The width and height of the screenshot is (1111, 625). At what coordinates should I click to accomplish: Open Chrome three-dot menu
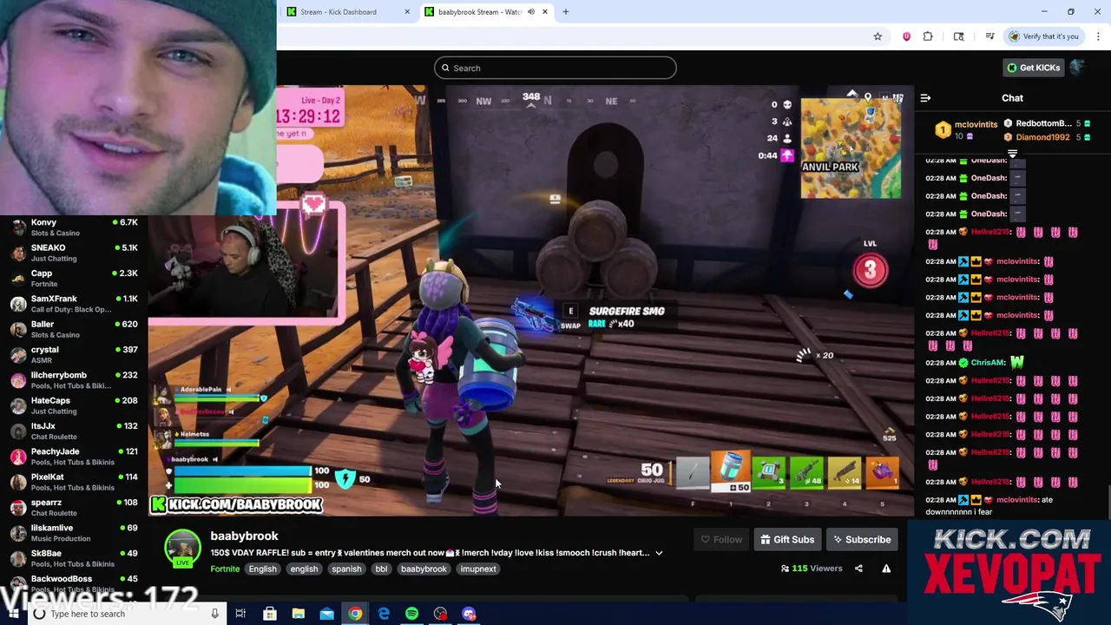click(1098, 36)
